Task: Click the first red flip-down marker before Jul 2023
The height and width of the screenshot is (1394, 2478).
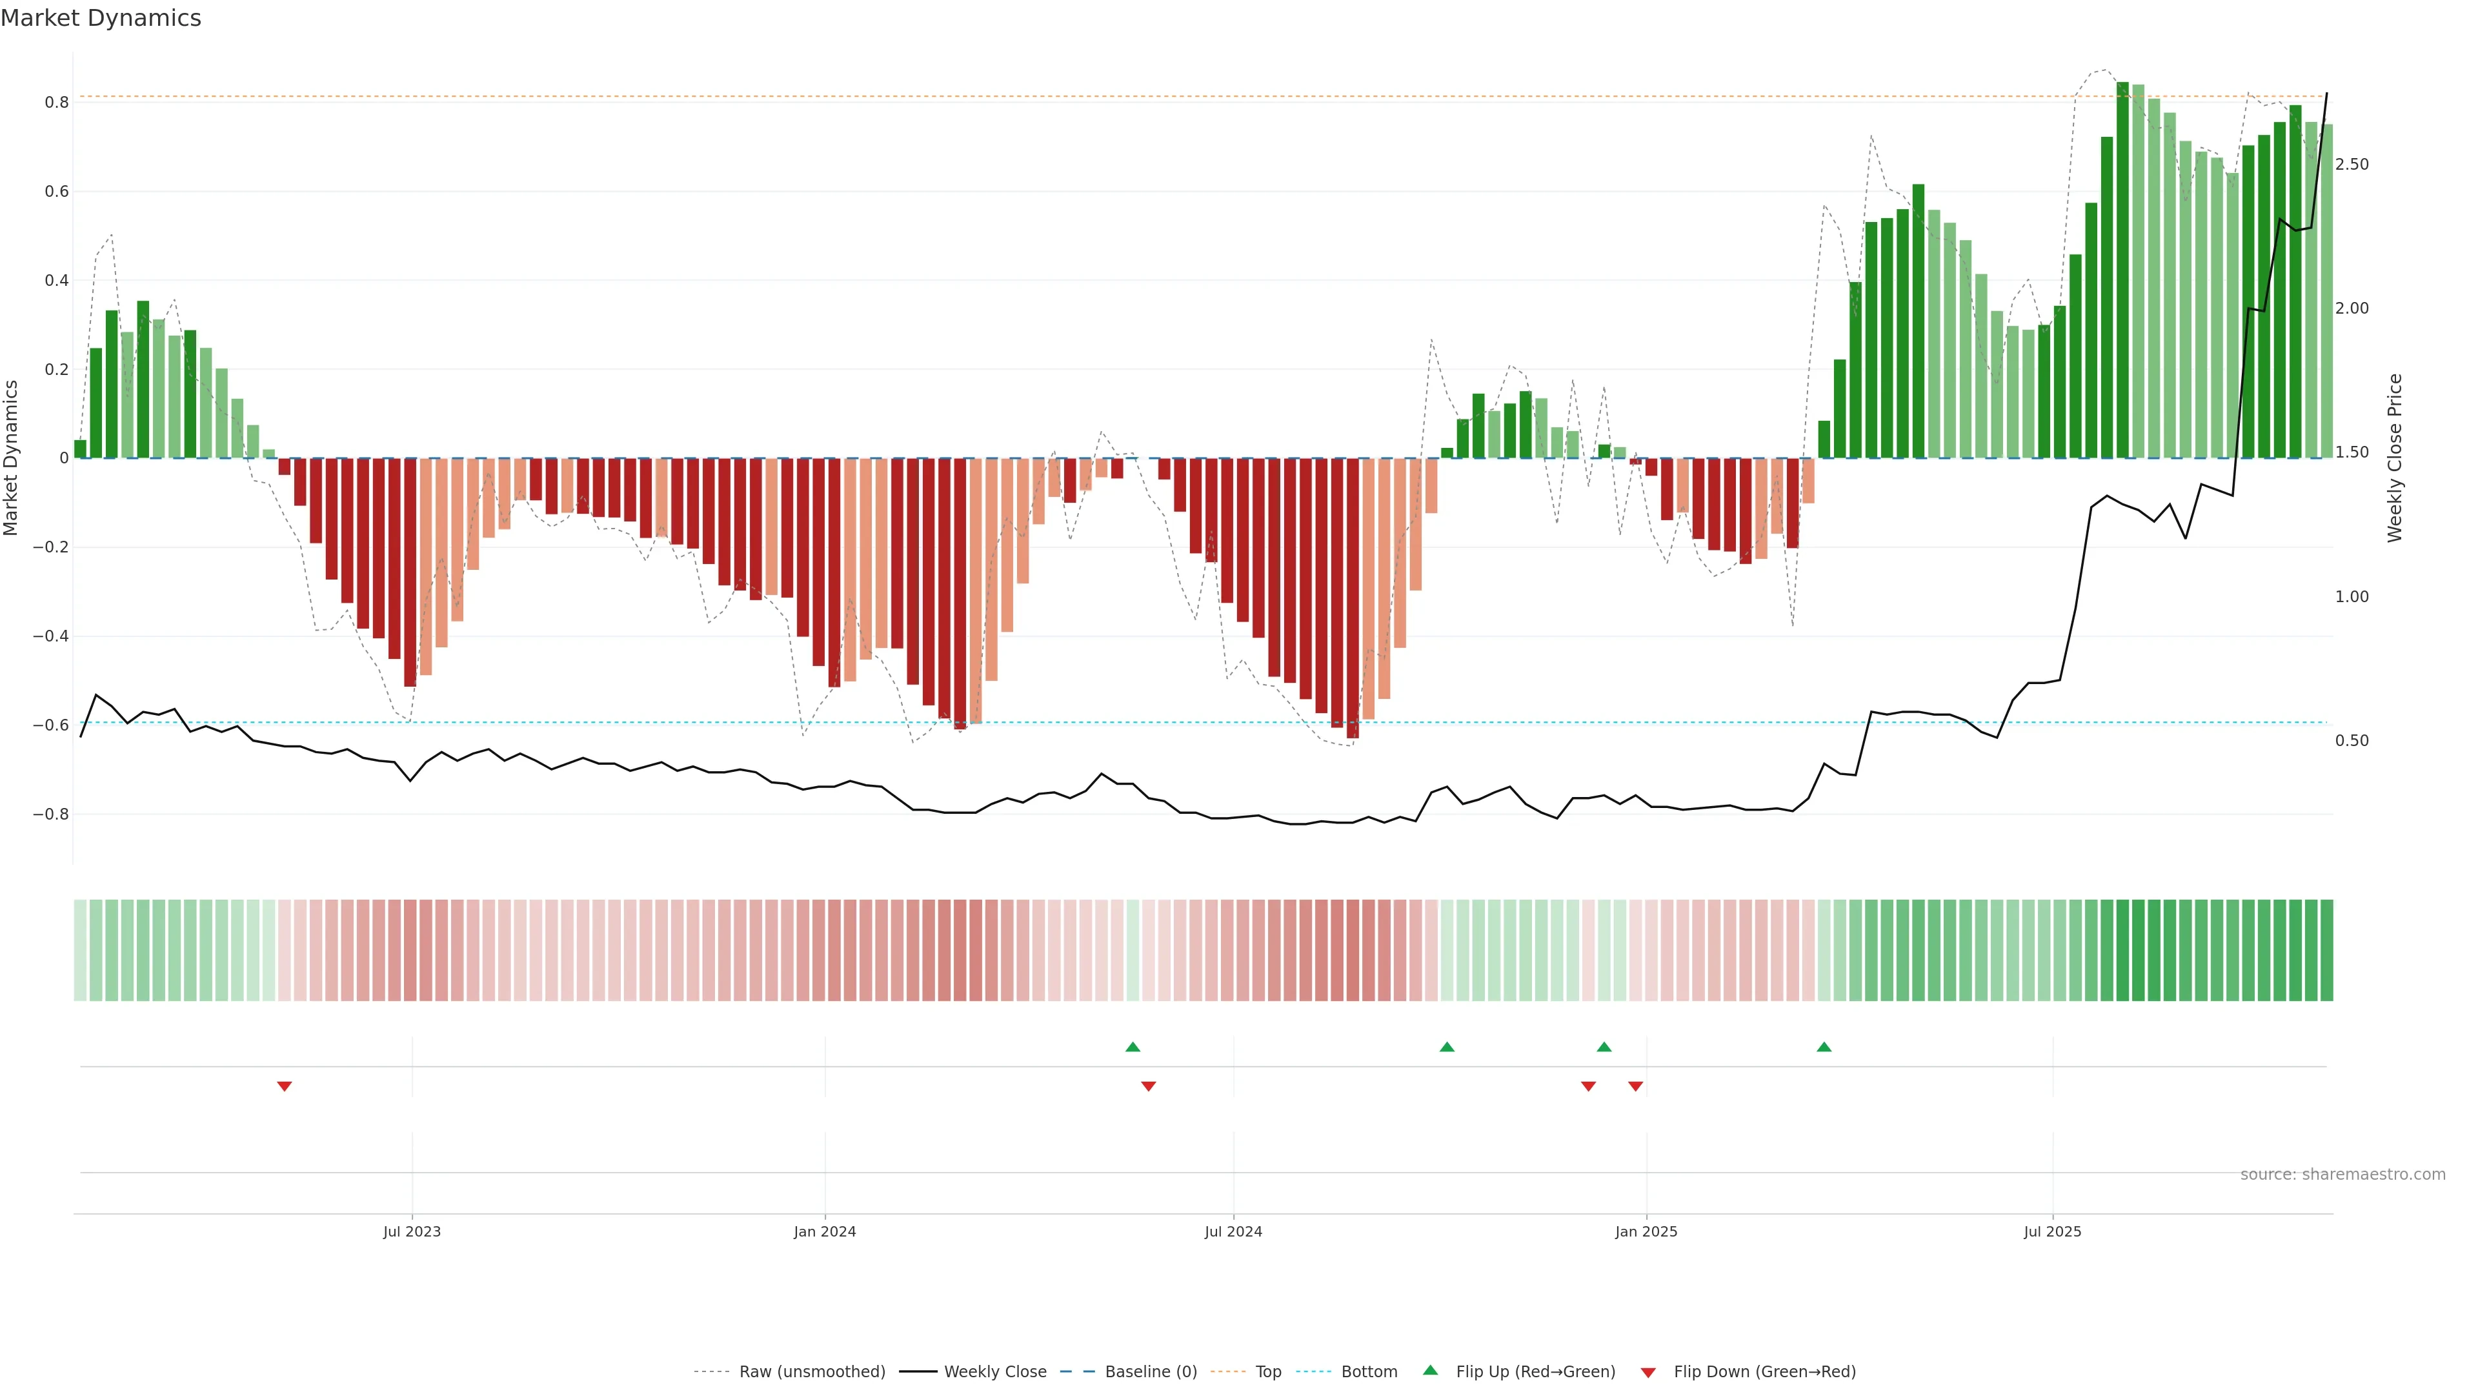Action: point(284,1086)
